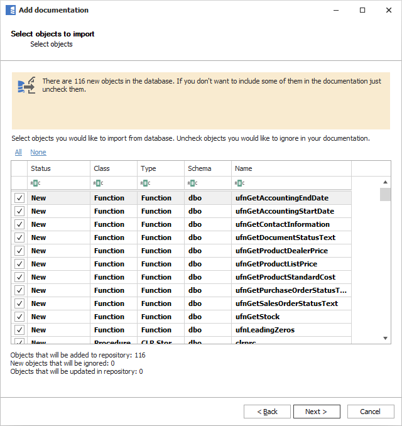
Task: Cancel the Add documentation wizard
Action: coord(370,412)
